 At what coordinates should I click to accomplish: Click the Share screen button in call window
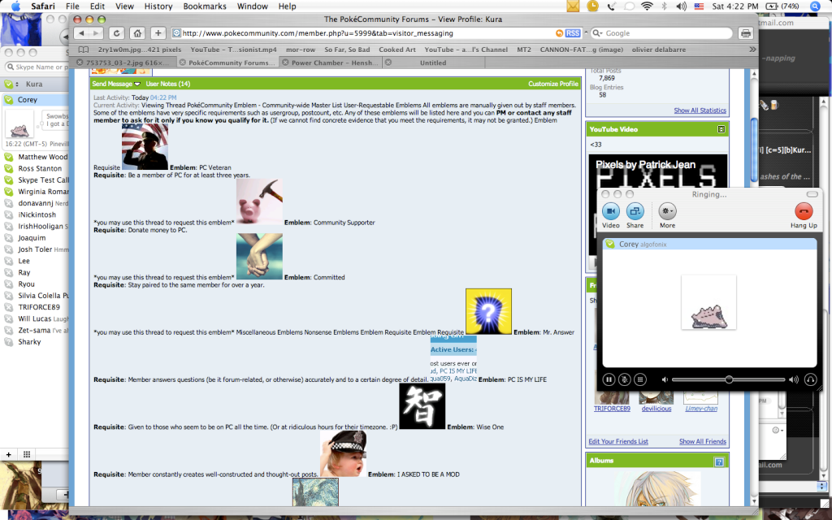pos(635,211)
